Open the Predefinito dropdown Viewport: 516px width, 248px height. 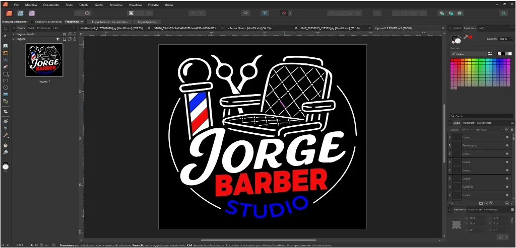(74, 22)
